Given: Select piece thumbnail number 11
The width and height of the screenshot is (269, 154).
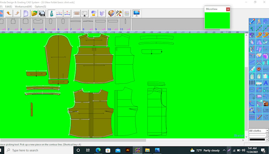Looking at the screenshot, I should [x=125, y=24].
